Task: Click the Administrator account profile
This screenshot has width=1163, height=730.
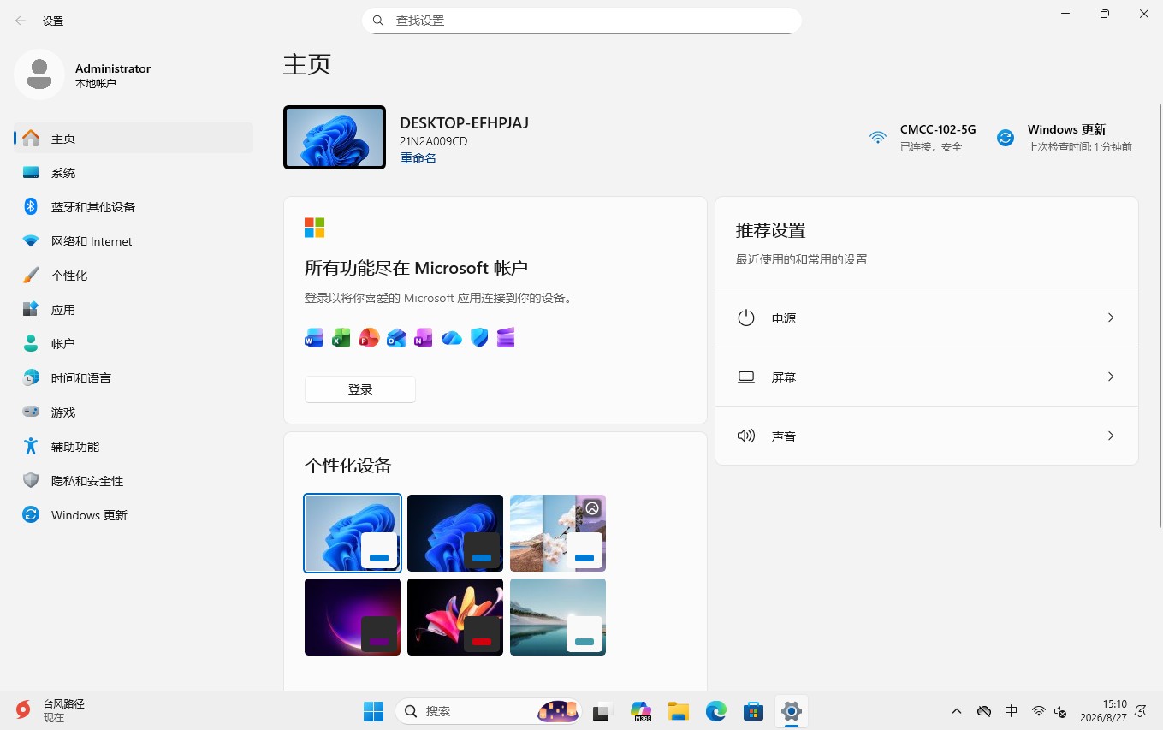Action: point(83,74)
